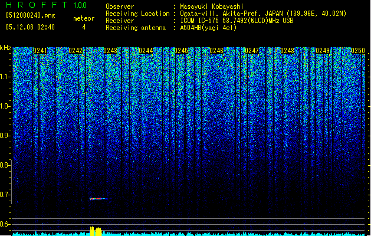Click the 'Receiving antenna' label
The image size is (371, 236).
pos(136,28)
